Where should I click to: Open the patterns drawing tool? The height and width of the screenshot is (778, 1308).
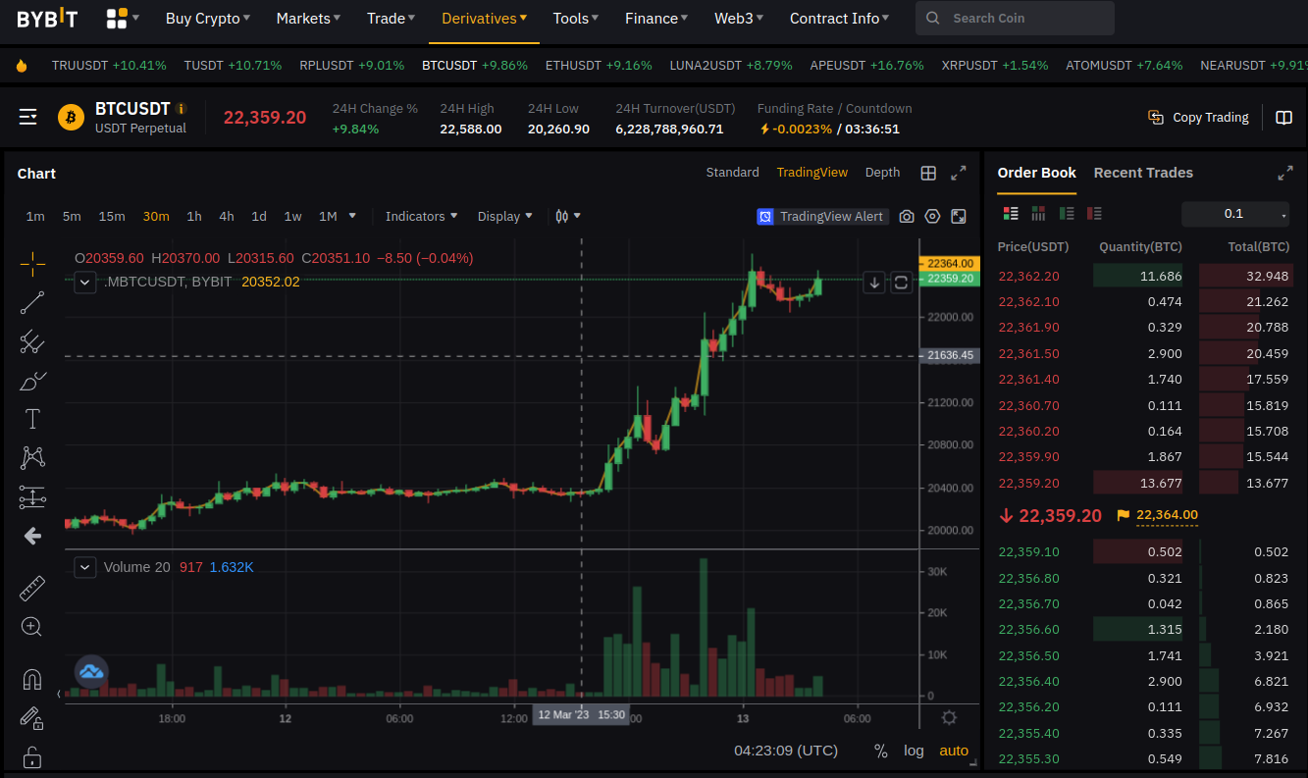32,457
